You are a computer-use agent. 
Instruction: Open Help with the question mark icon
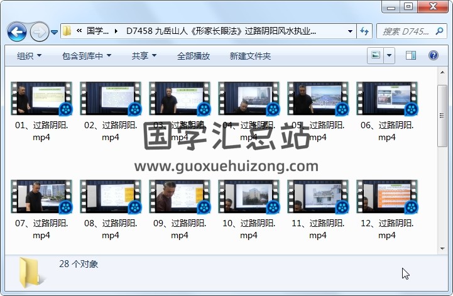[434, 55]
